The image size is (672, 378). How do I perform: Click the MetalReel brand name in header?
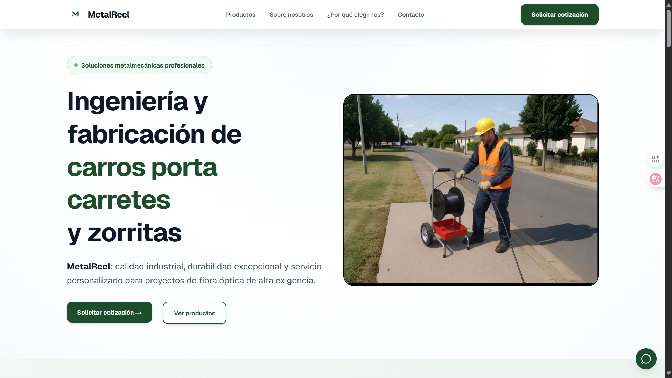pyautogui.click(x=108, y=15)
